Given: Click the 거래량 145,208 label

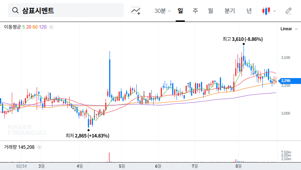Looking at the screenshot, I should coord(19,147).
